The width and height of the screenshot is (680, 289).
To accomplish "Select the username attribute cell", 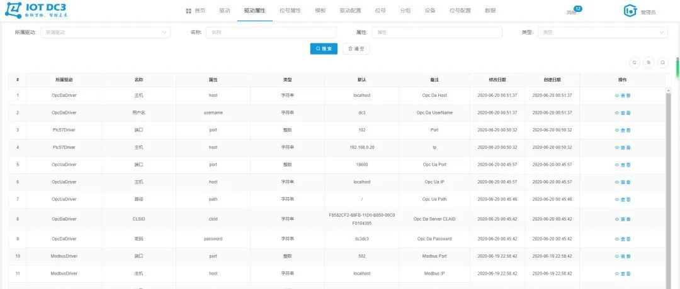I will (x=213, y=112).
